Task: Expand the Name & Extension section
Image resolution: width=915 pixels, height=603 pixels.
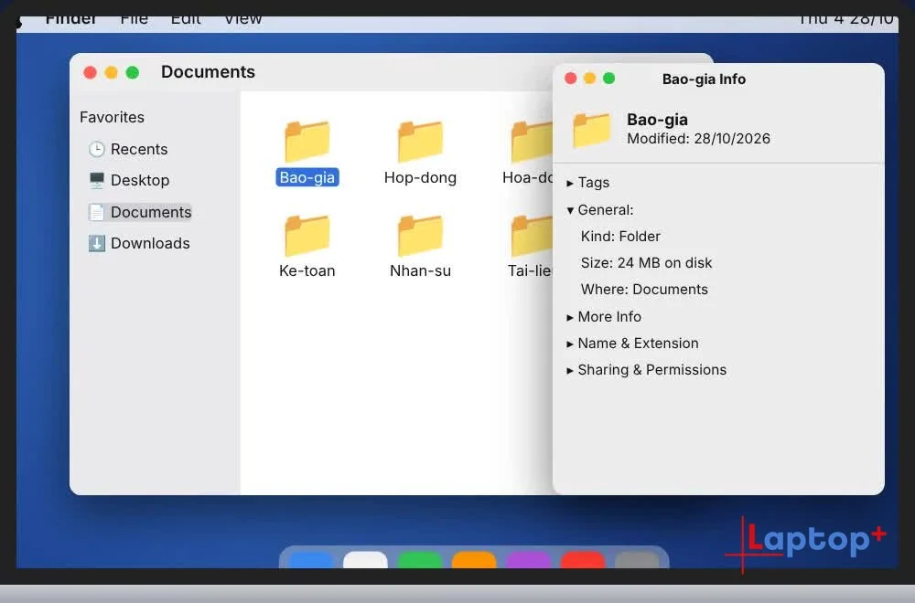Action: point(570,344)
